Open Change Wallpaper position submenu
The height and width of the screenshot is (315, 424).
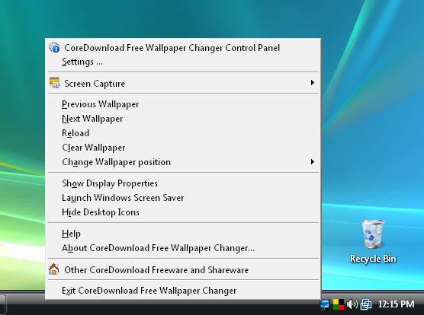click(x=183, y=162)
